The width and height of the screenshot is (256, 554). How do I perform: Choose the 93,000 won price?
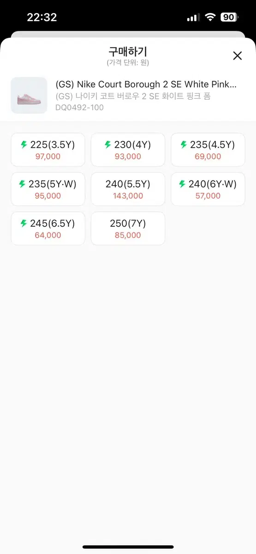[128, 157]
